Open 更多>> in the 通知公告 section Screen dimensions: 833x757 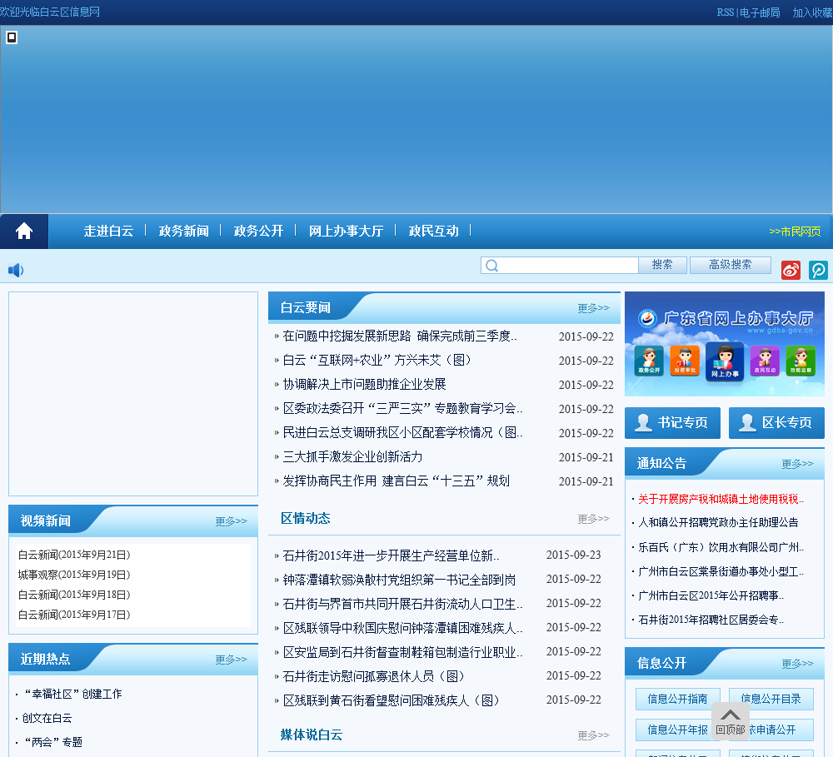pos(797,464)
